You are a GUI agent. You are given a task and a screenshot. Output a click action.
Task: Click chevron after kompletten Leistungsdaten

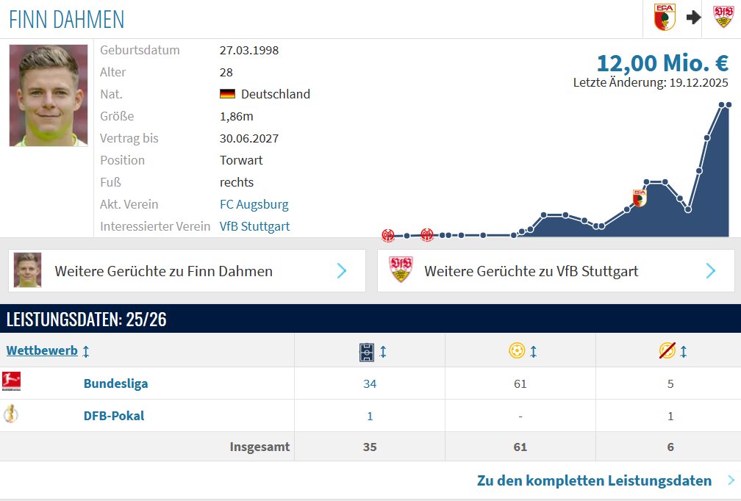(x=731, y=480)
